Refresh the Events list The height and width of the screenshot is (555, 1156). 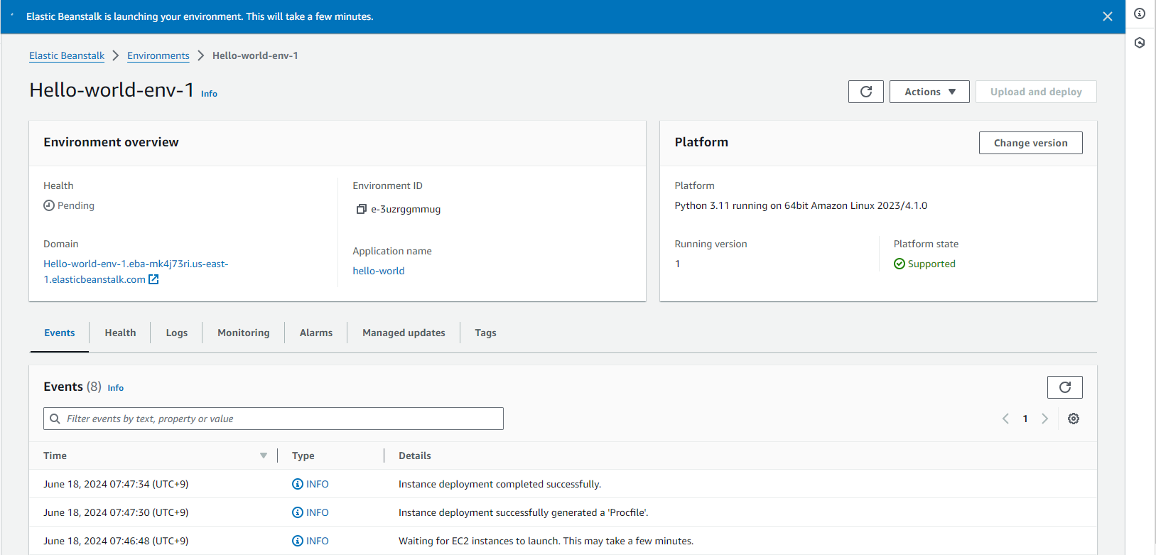(x=1064, y=387)
